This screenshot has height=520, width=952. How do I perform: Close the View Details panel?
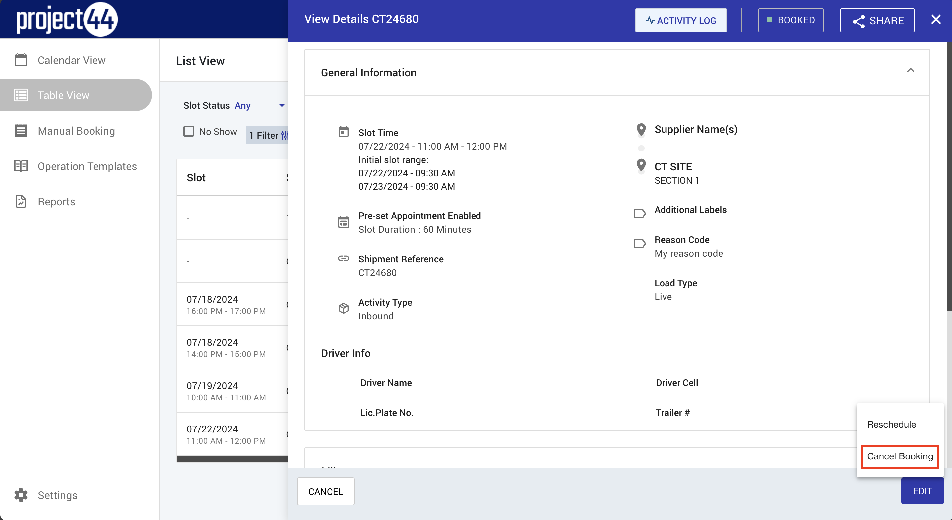coord(936,19)
